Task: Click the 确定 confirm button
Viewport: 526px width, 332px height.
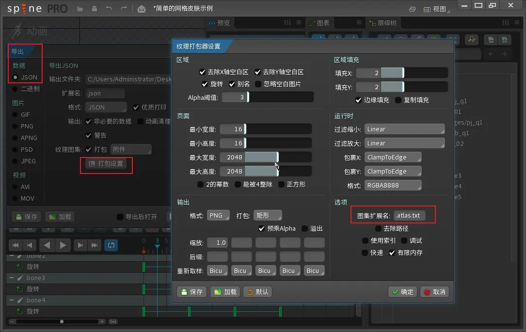Action: click(x=403, y=292)
